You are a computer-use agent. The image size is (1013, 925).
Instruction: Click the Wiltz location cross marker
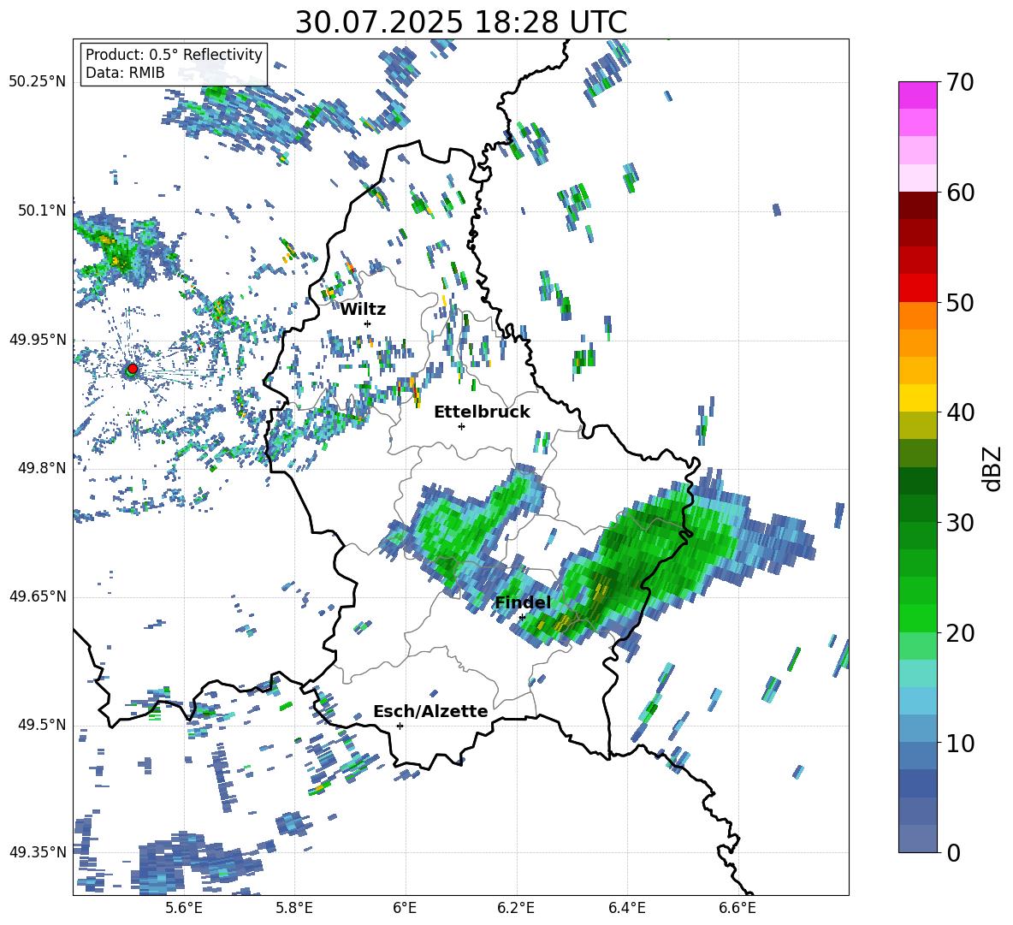click(x=368, y=323)
